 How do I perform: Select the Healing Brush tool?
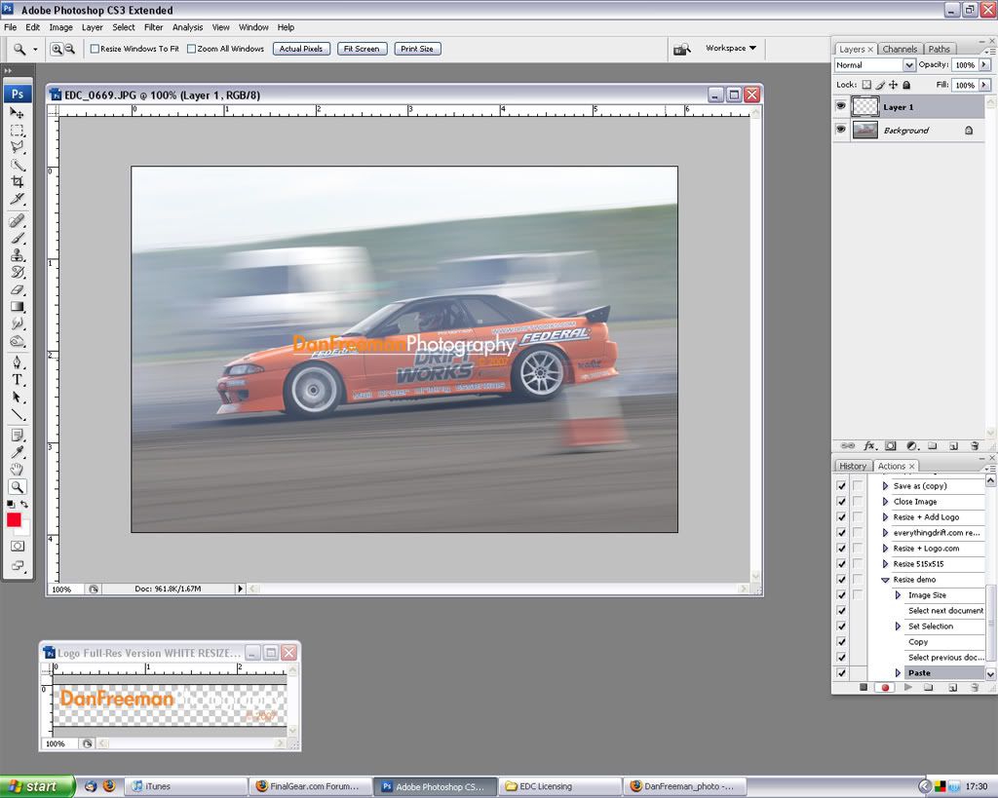click(18, 221)
